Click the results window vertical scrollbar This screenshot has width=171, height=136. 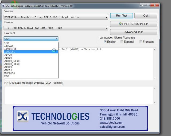point(154,63)
